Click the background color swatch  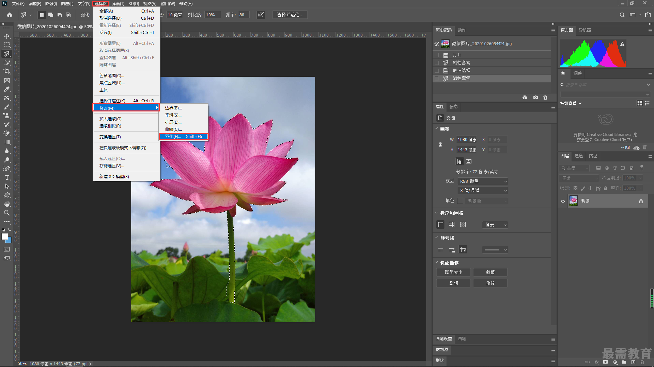9,241
